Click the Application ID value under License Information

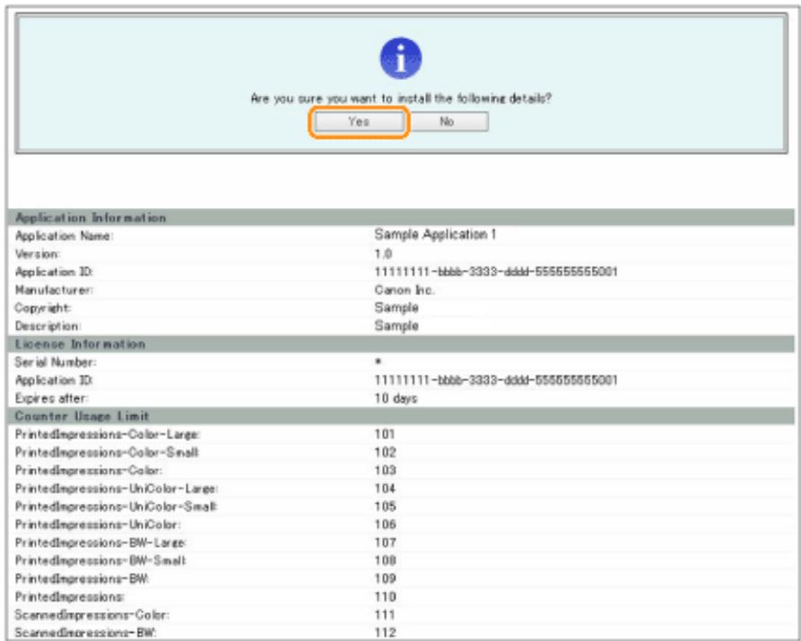[x=495, y=380]
